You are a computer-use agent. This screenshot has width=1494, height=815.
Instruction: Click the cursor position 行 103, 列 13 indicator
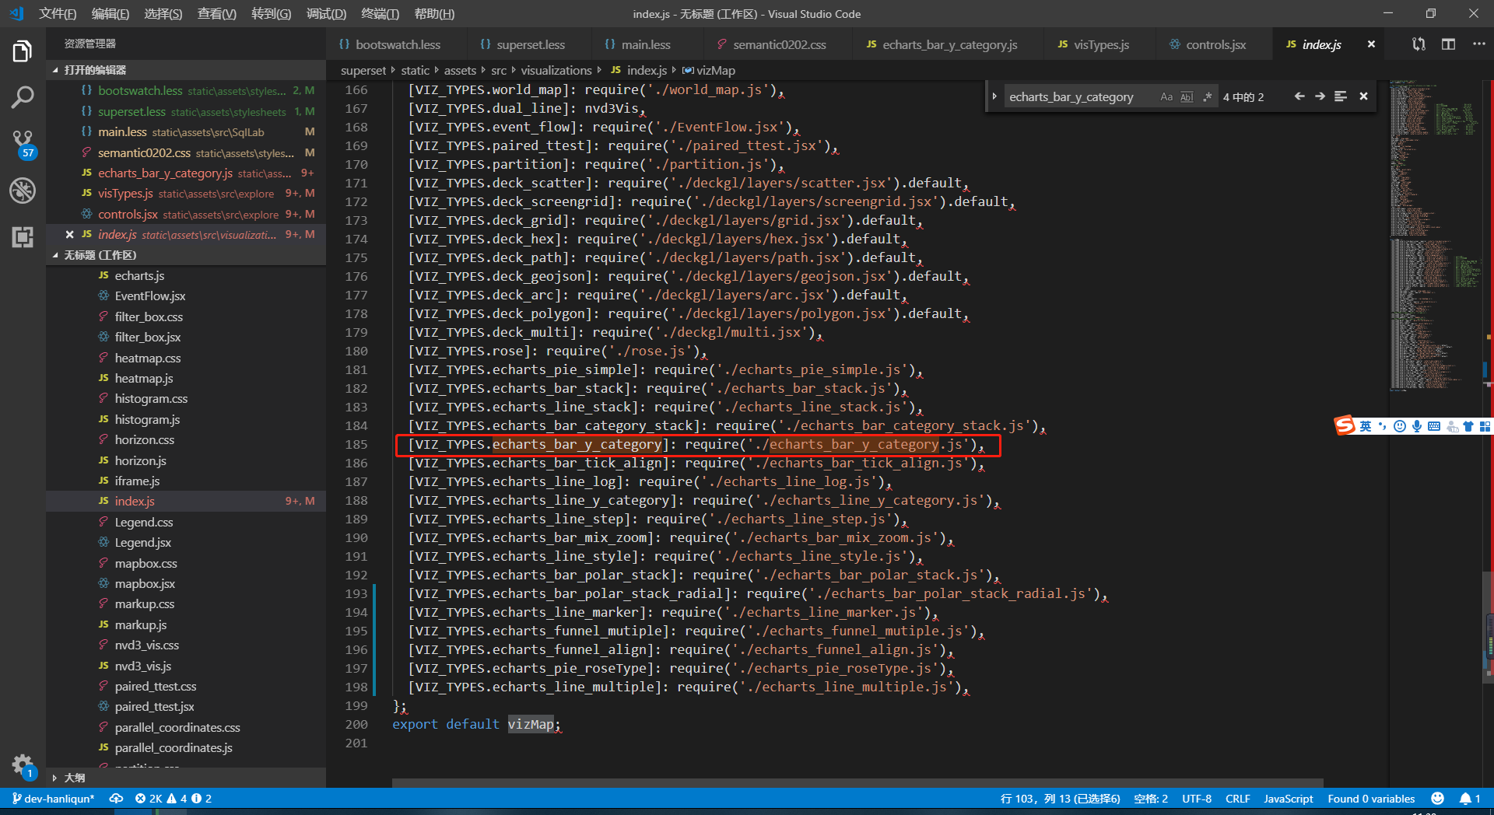1060,799
